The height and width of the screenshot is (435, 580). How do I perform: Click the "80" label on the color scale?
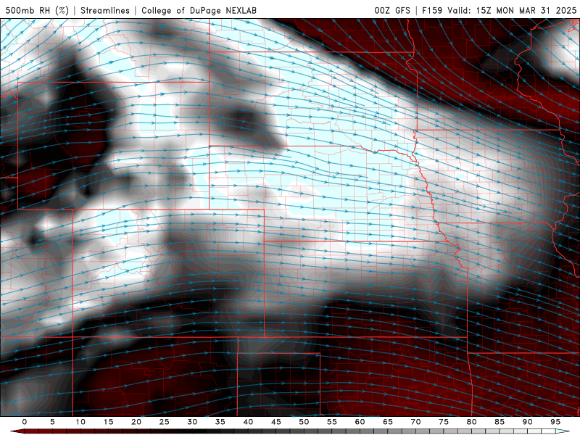(472, 422)
